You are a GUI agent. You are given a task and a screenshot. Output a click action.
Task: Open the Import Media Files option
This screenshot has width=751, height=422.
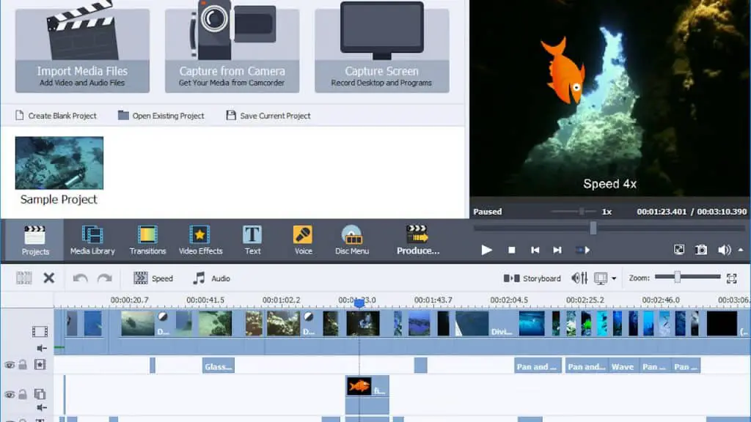82,51
